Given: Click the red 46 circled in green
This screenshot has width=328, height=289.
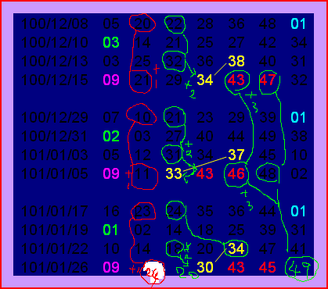Looking at the screenshot, I should [x=236, y=173].
